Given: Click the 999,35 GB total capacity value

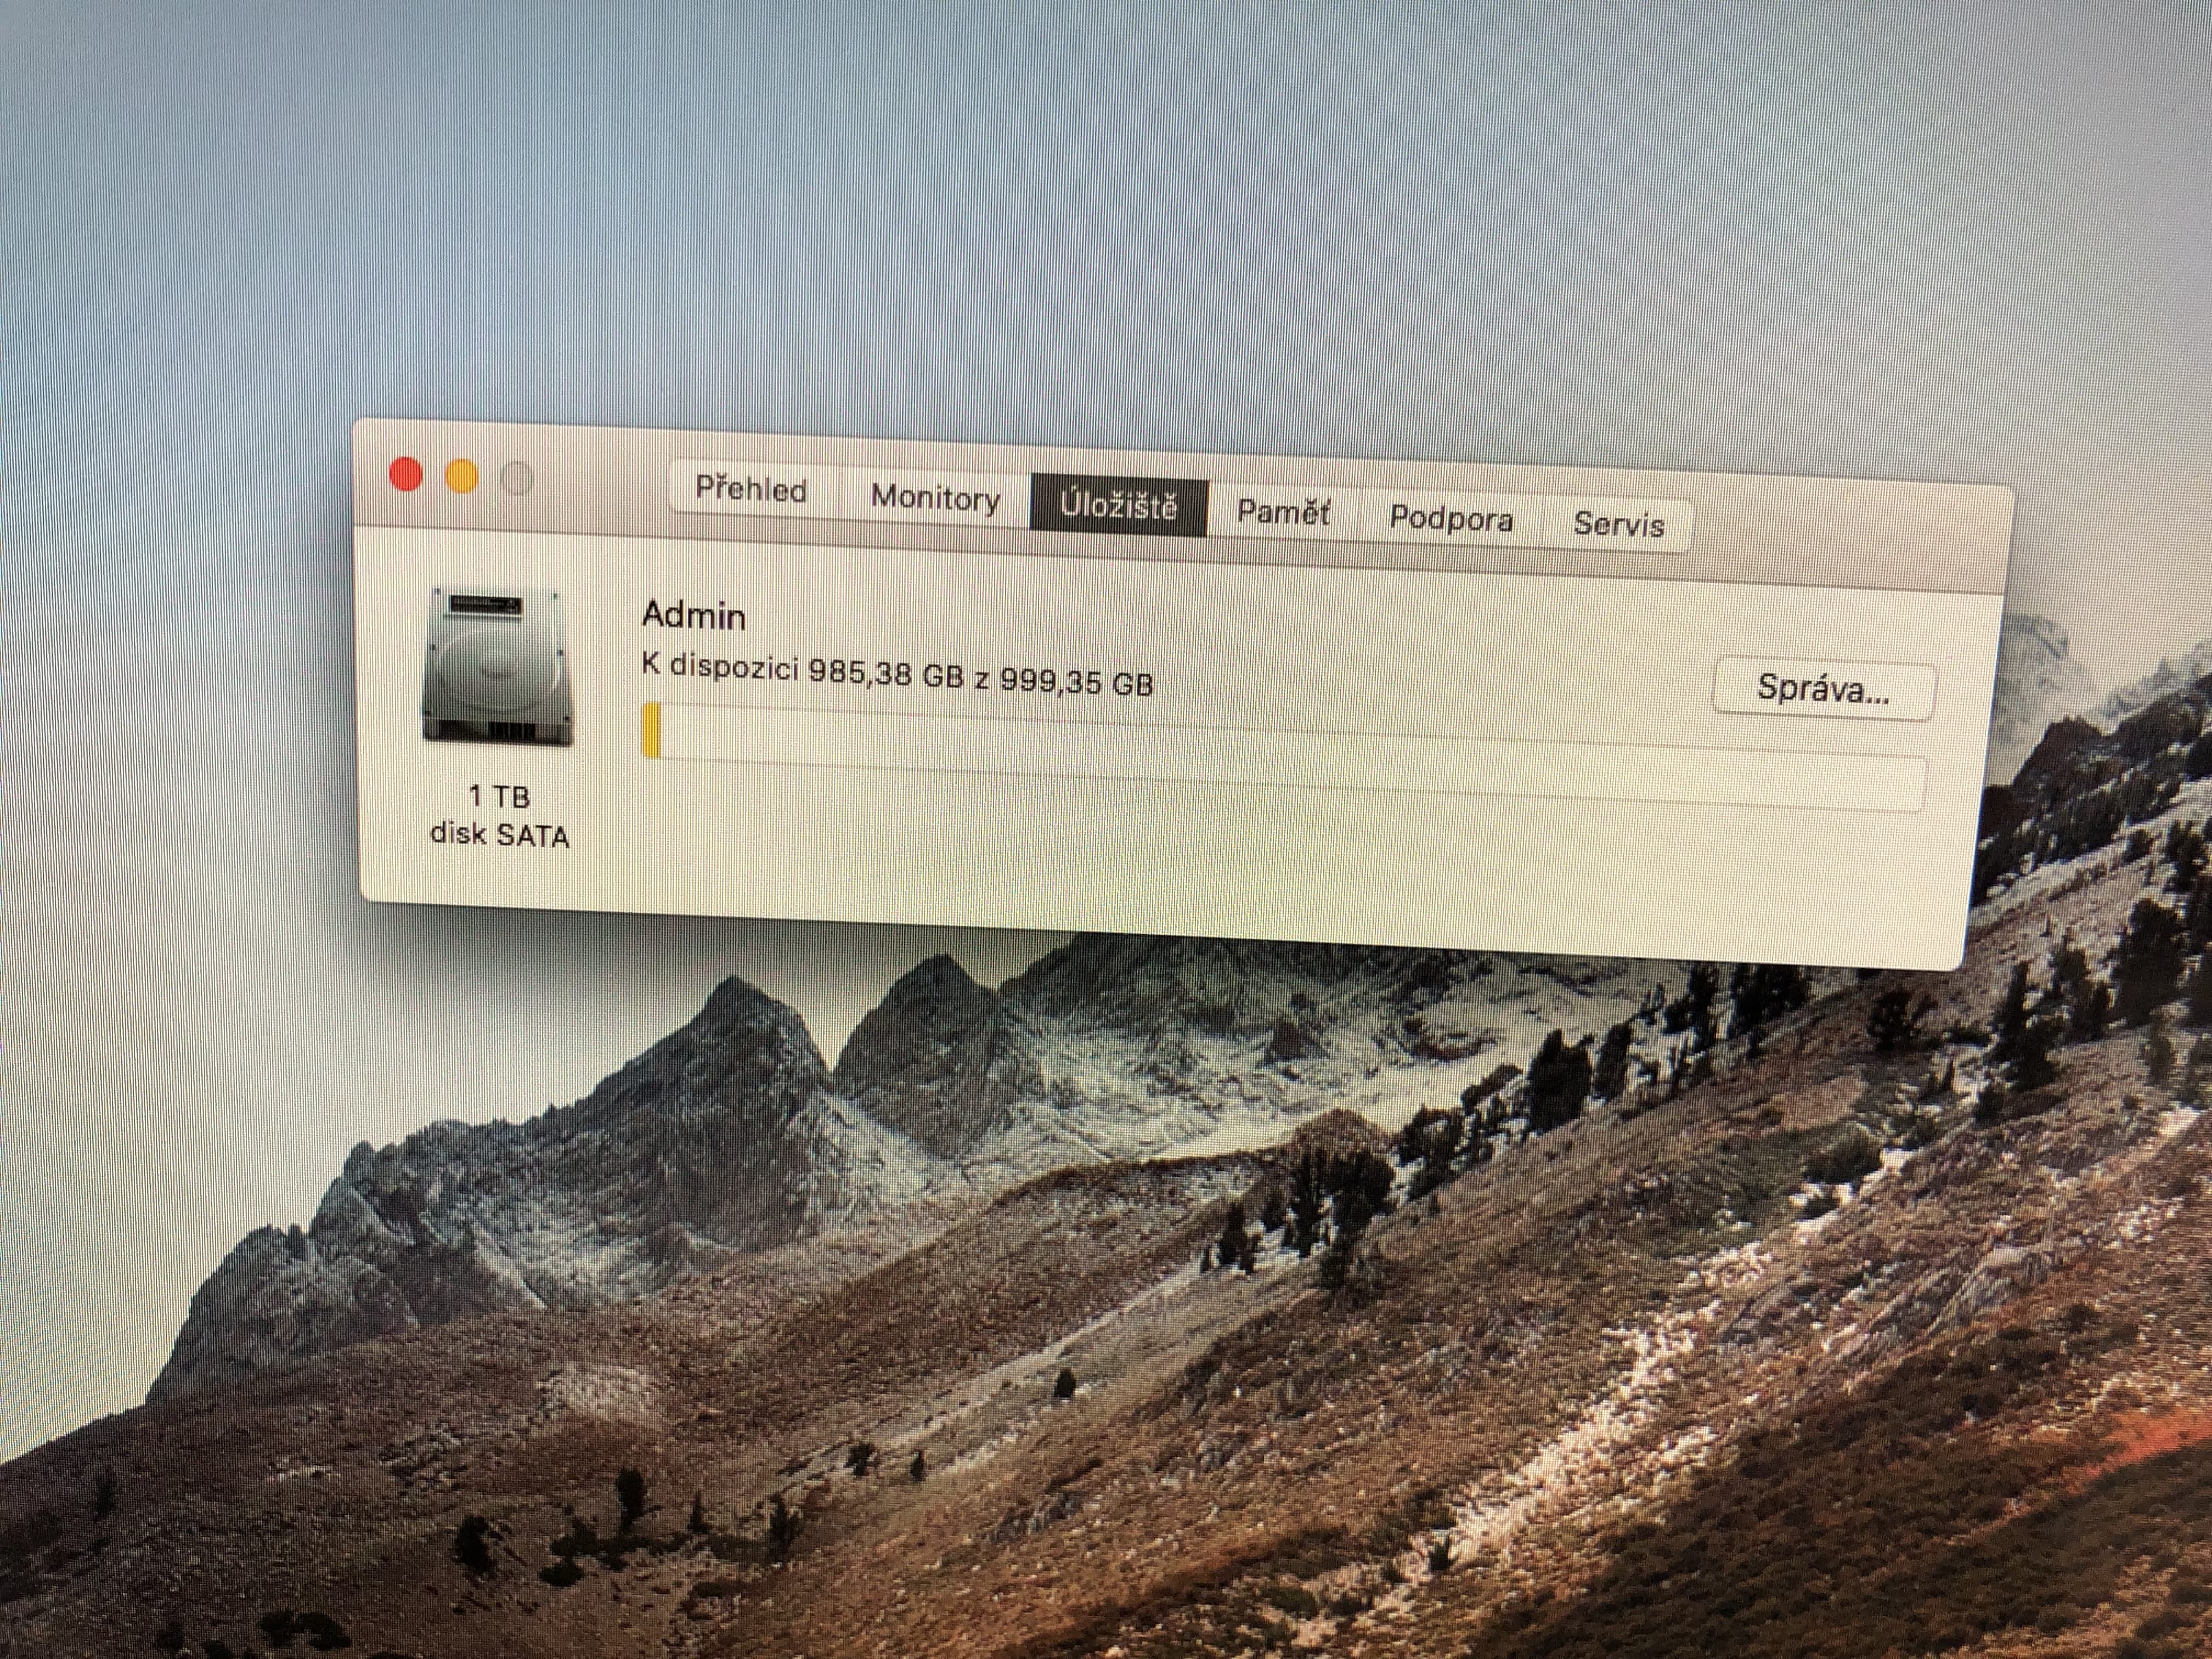Looking at the screenshot, I should (1076, 683).
